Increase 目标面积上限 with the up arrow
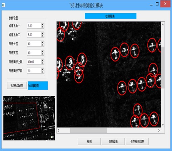This screenshot has width=172, height=151. [x=43, y=60]
